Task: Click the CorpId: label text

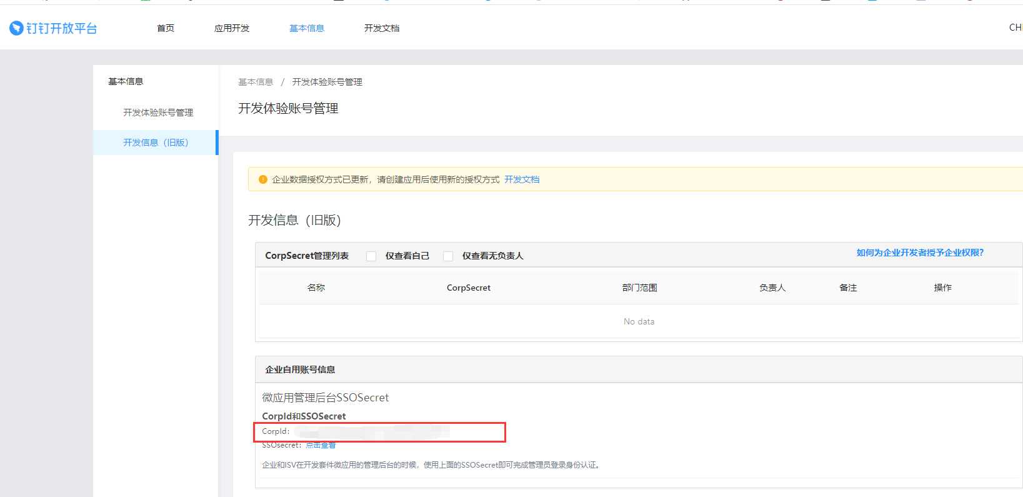Action: [x=276, y=431]
